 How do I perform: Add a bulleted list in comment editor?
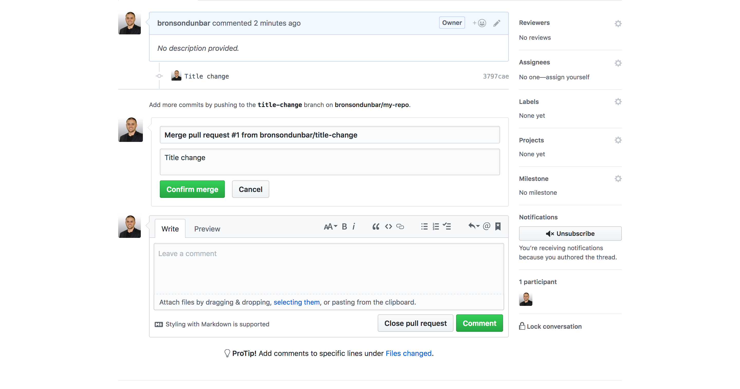pyautogui.click(x=424, y=227)
